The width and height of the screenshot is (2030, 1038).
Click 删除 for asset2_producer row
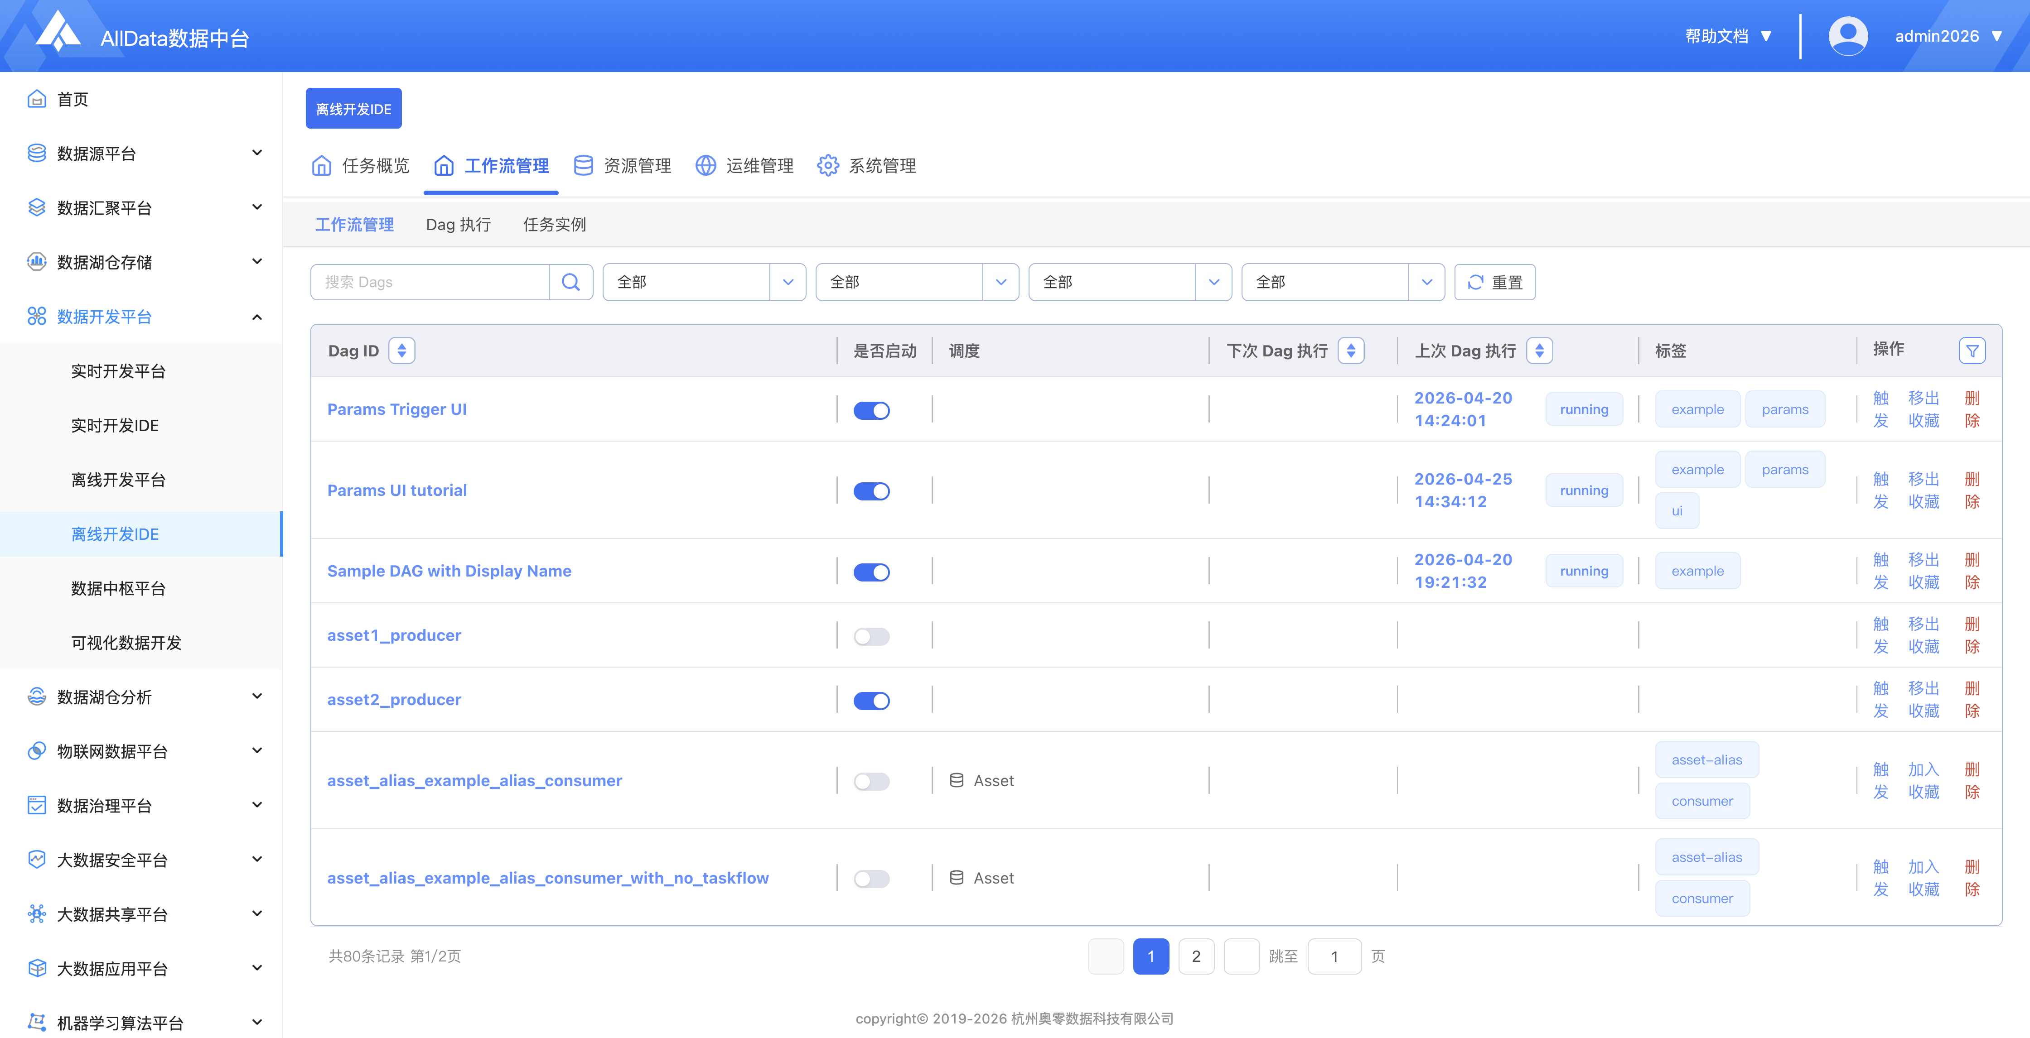[x=1972, y=700]
